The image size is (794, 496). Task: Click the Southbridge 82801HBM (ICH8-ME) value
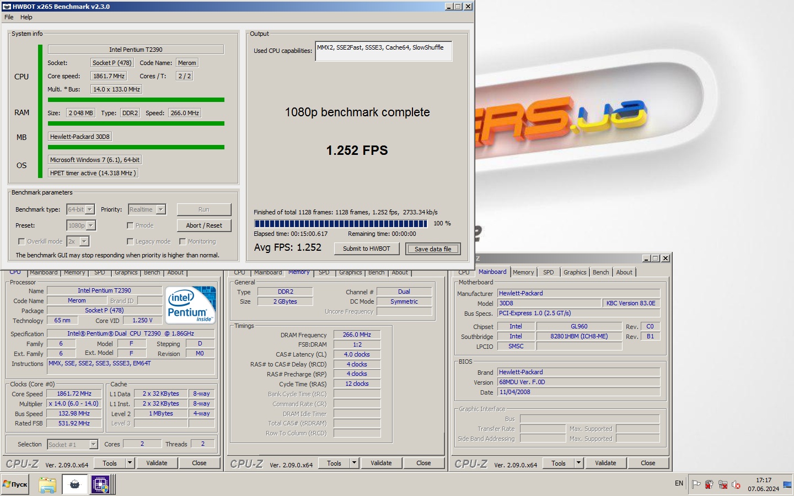coord(579,336)
